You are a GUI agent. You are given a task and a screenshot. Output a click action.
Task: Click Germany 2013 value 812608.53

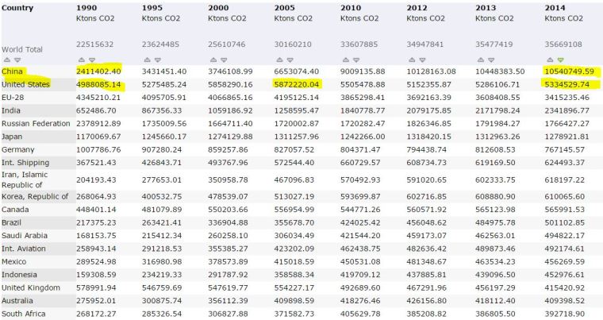[x=495, y=149]
